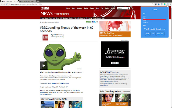Share the article on Twitter
This screenshot has height=108, width=172.
[95, 22]
